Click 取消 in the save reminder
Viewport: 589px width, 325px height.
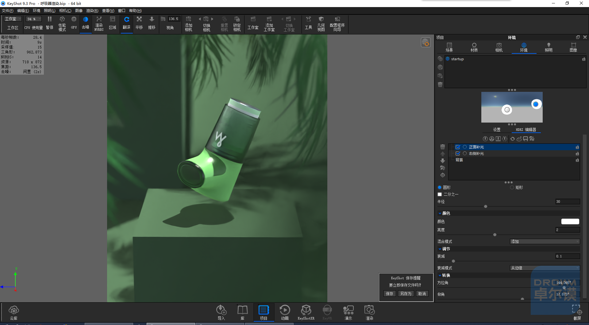pos(422,294)
